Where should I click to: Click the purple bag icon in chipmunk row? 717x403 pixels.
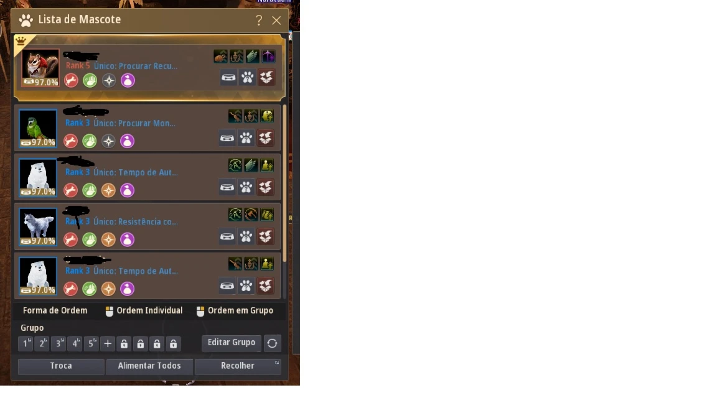click(128, 81)
